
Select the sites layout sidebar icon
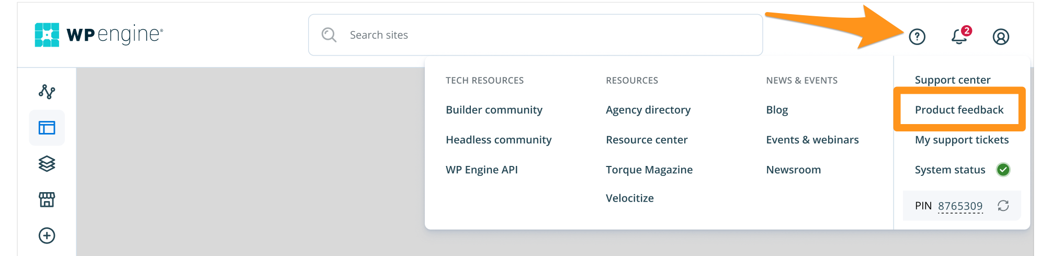[x=47, y=128]
